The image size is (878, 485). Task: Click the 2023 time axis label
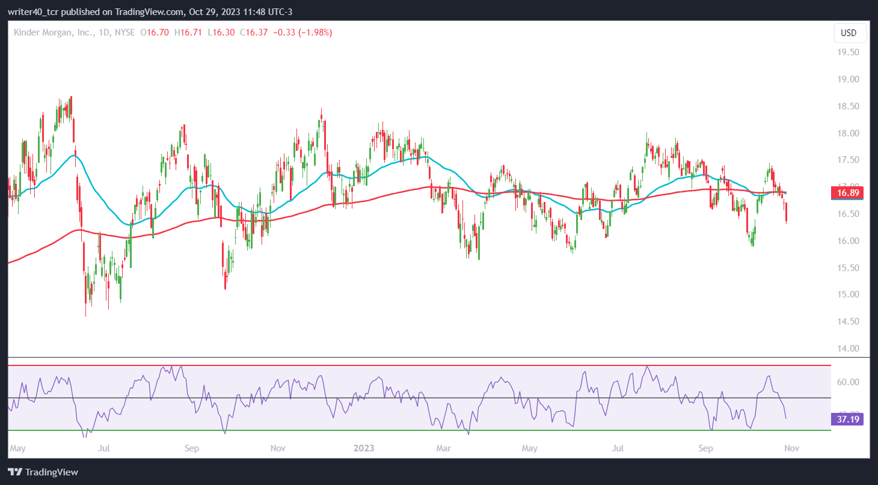coord(364,448)
